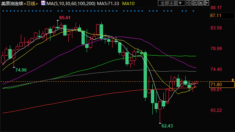Click the 62.43 low price marker
This screenshot has height=132, width=235.
[x=167, y=126]
